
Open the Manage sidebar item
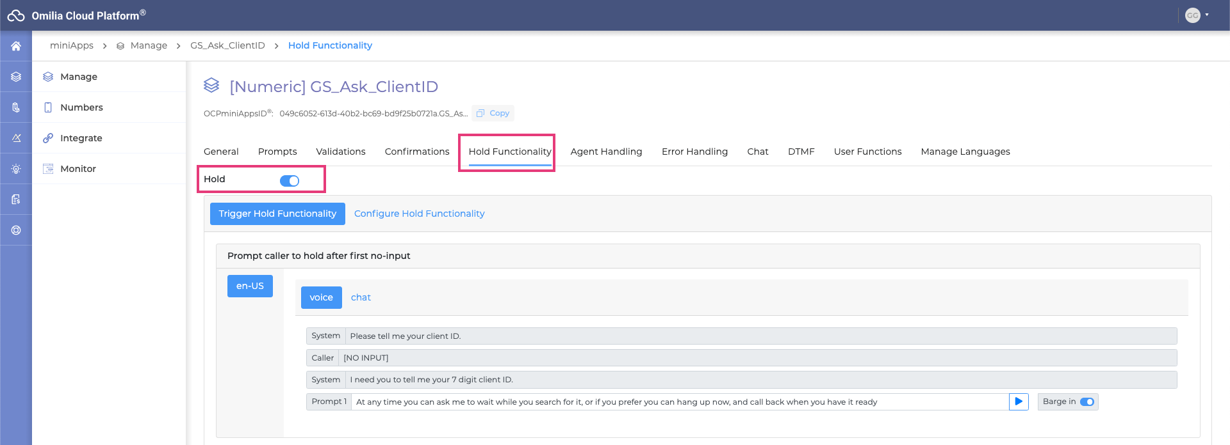[x=109, y=77]
